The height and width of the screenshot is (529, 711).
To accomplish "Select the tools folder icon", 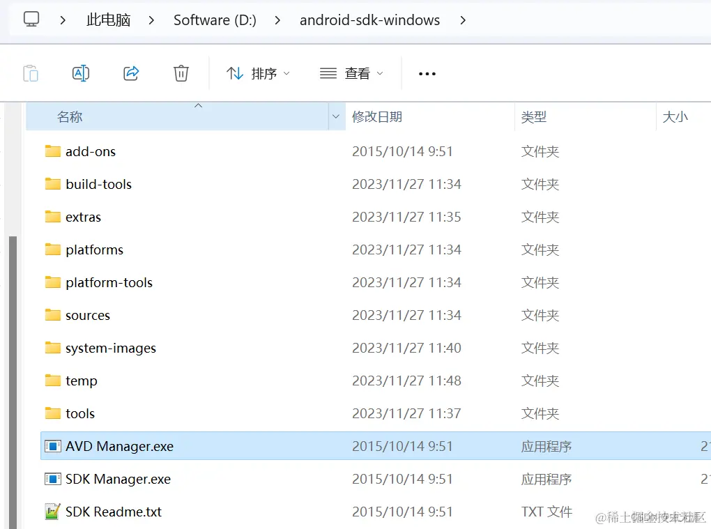I will click(x=52, y=413).
